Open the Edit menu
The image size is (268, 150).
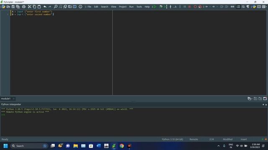(x=96, y=7)
